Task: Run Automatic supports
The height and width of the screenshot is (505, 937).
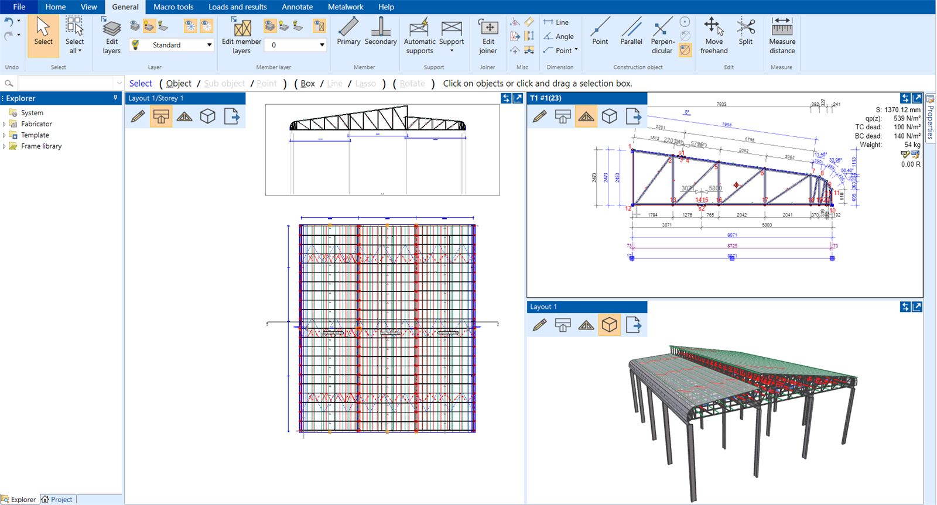Action: [x=419, y=36]
